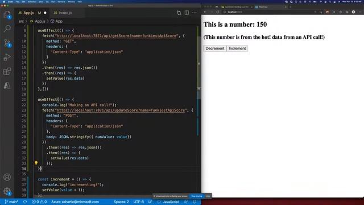Open a new browser tab
Image resolution: width=364 pixels, height=205 pixels.
(291, 7)
